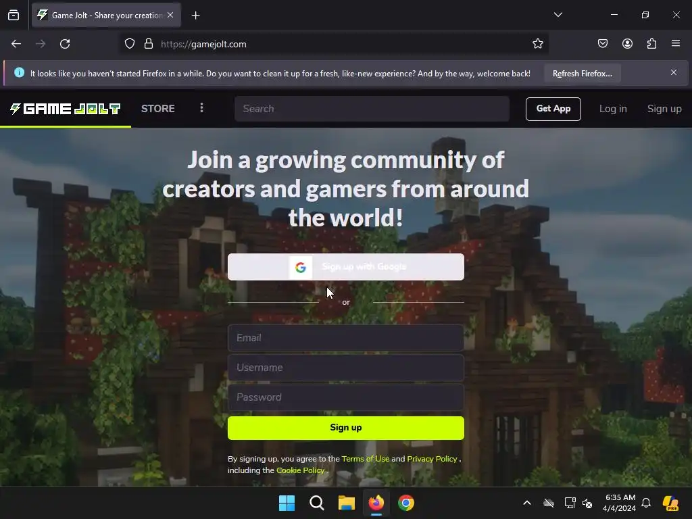
Task: Open the list all tabs dropdown
Action: (x=558, y=15)
